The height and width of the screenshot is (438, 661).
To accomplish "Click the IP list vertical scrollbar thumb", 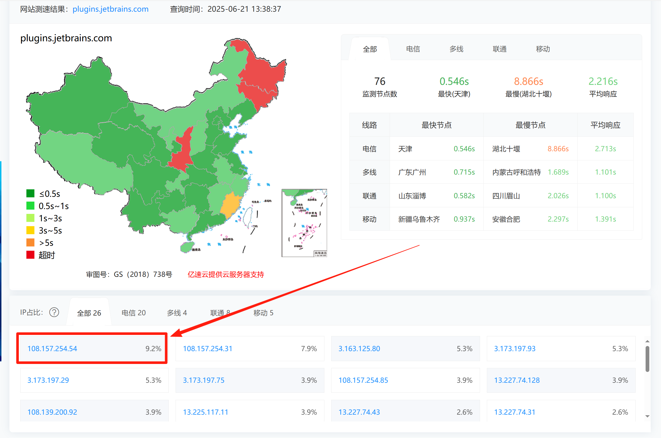I will pyautogui.click(x=647, y=359).
